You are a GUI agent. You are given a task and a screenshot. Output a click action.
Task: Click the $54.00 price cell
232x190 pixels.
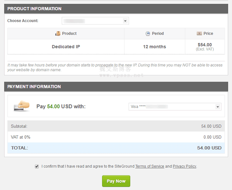pos(204,47)
